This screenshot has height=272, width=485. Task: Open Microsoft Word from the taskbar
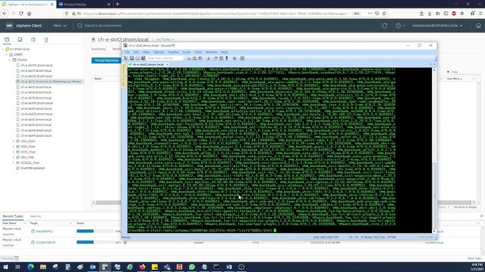[x=229, y=267]
